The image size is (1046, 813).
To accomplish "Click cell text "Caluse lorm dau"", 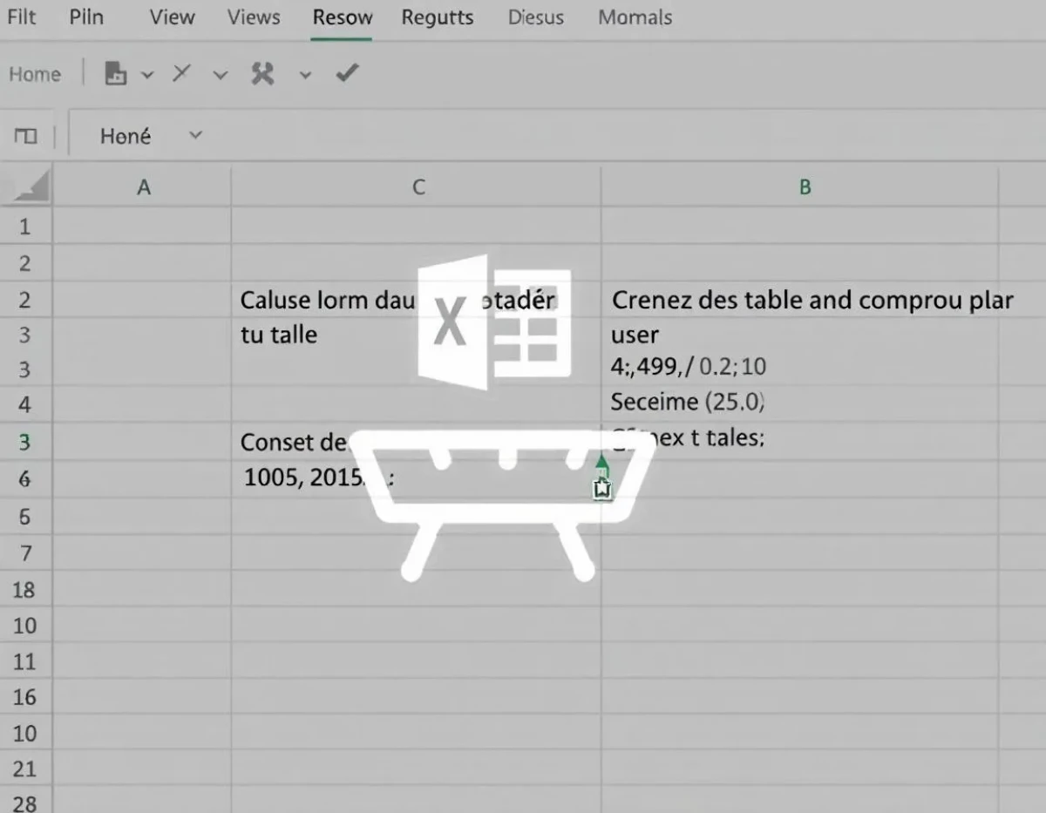I will [x=326, y=301].
